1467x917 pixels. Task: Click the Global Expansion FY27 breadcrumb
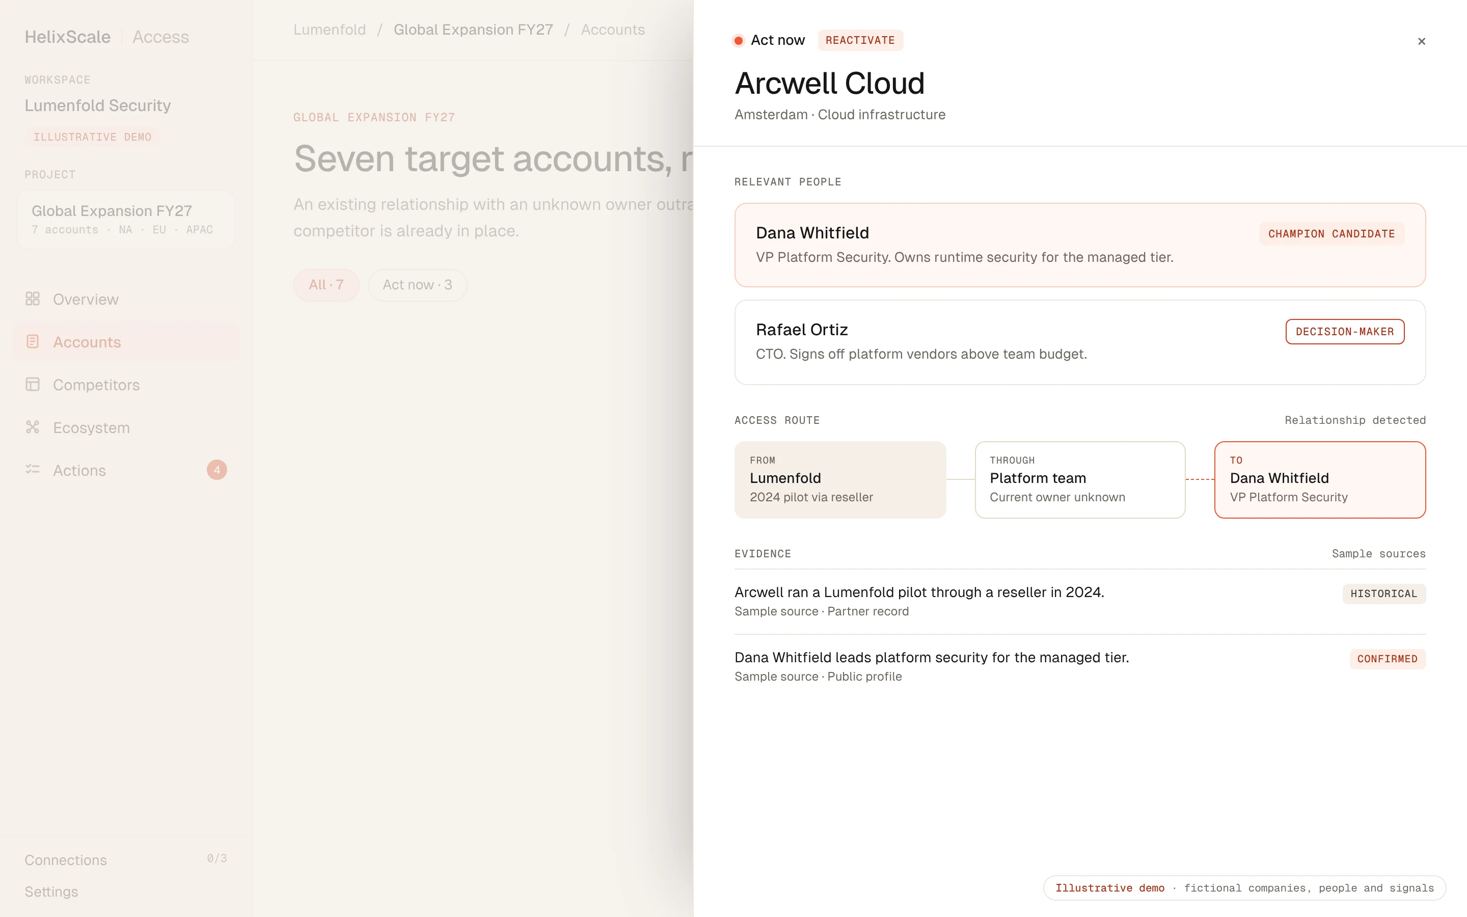pos(473,30)
